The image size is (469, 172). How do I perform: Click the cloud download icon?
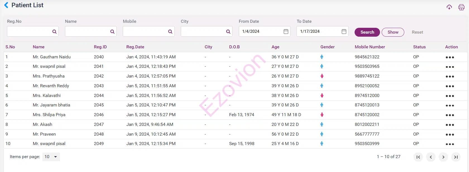(449, 7)
